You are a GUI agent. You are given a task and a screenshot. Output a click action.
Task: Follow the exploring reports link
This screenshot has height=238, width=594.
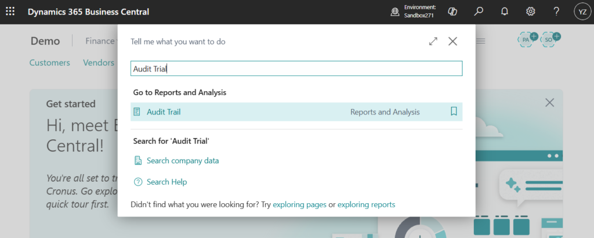point(366,204)
